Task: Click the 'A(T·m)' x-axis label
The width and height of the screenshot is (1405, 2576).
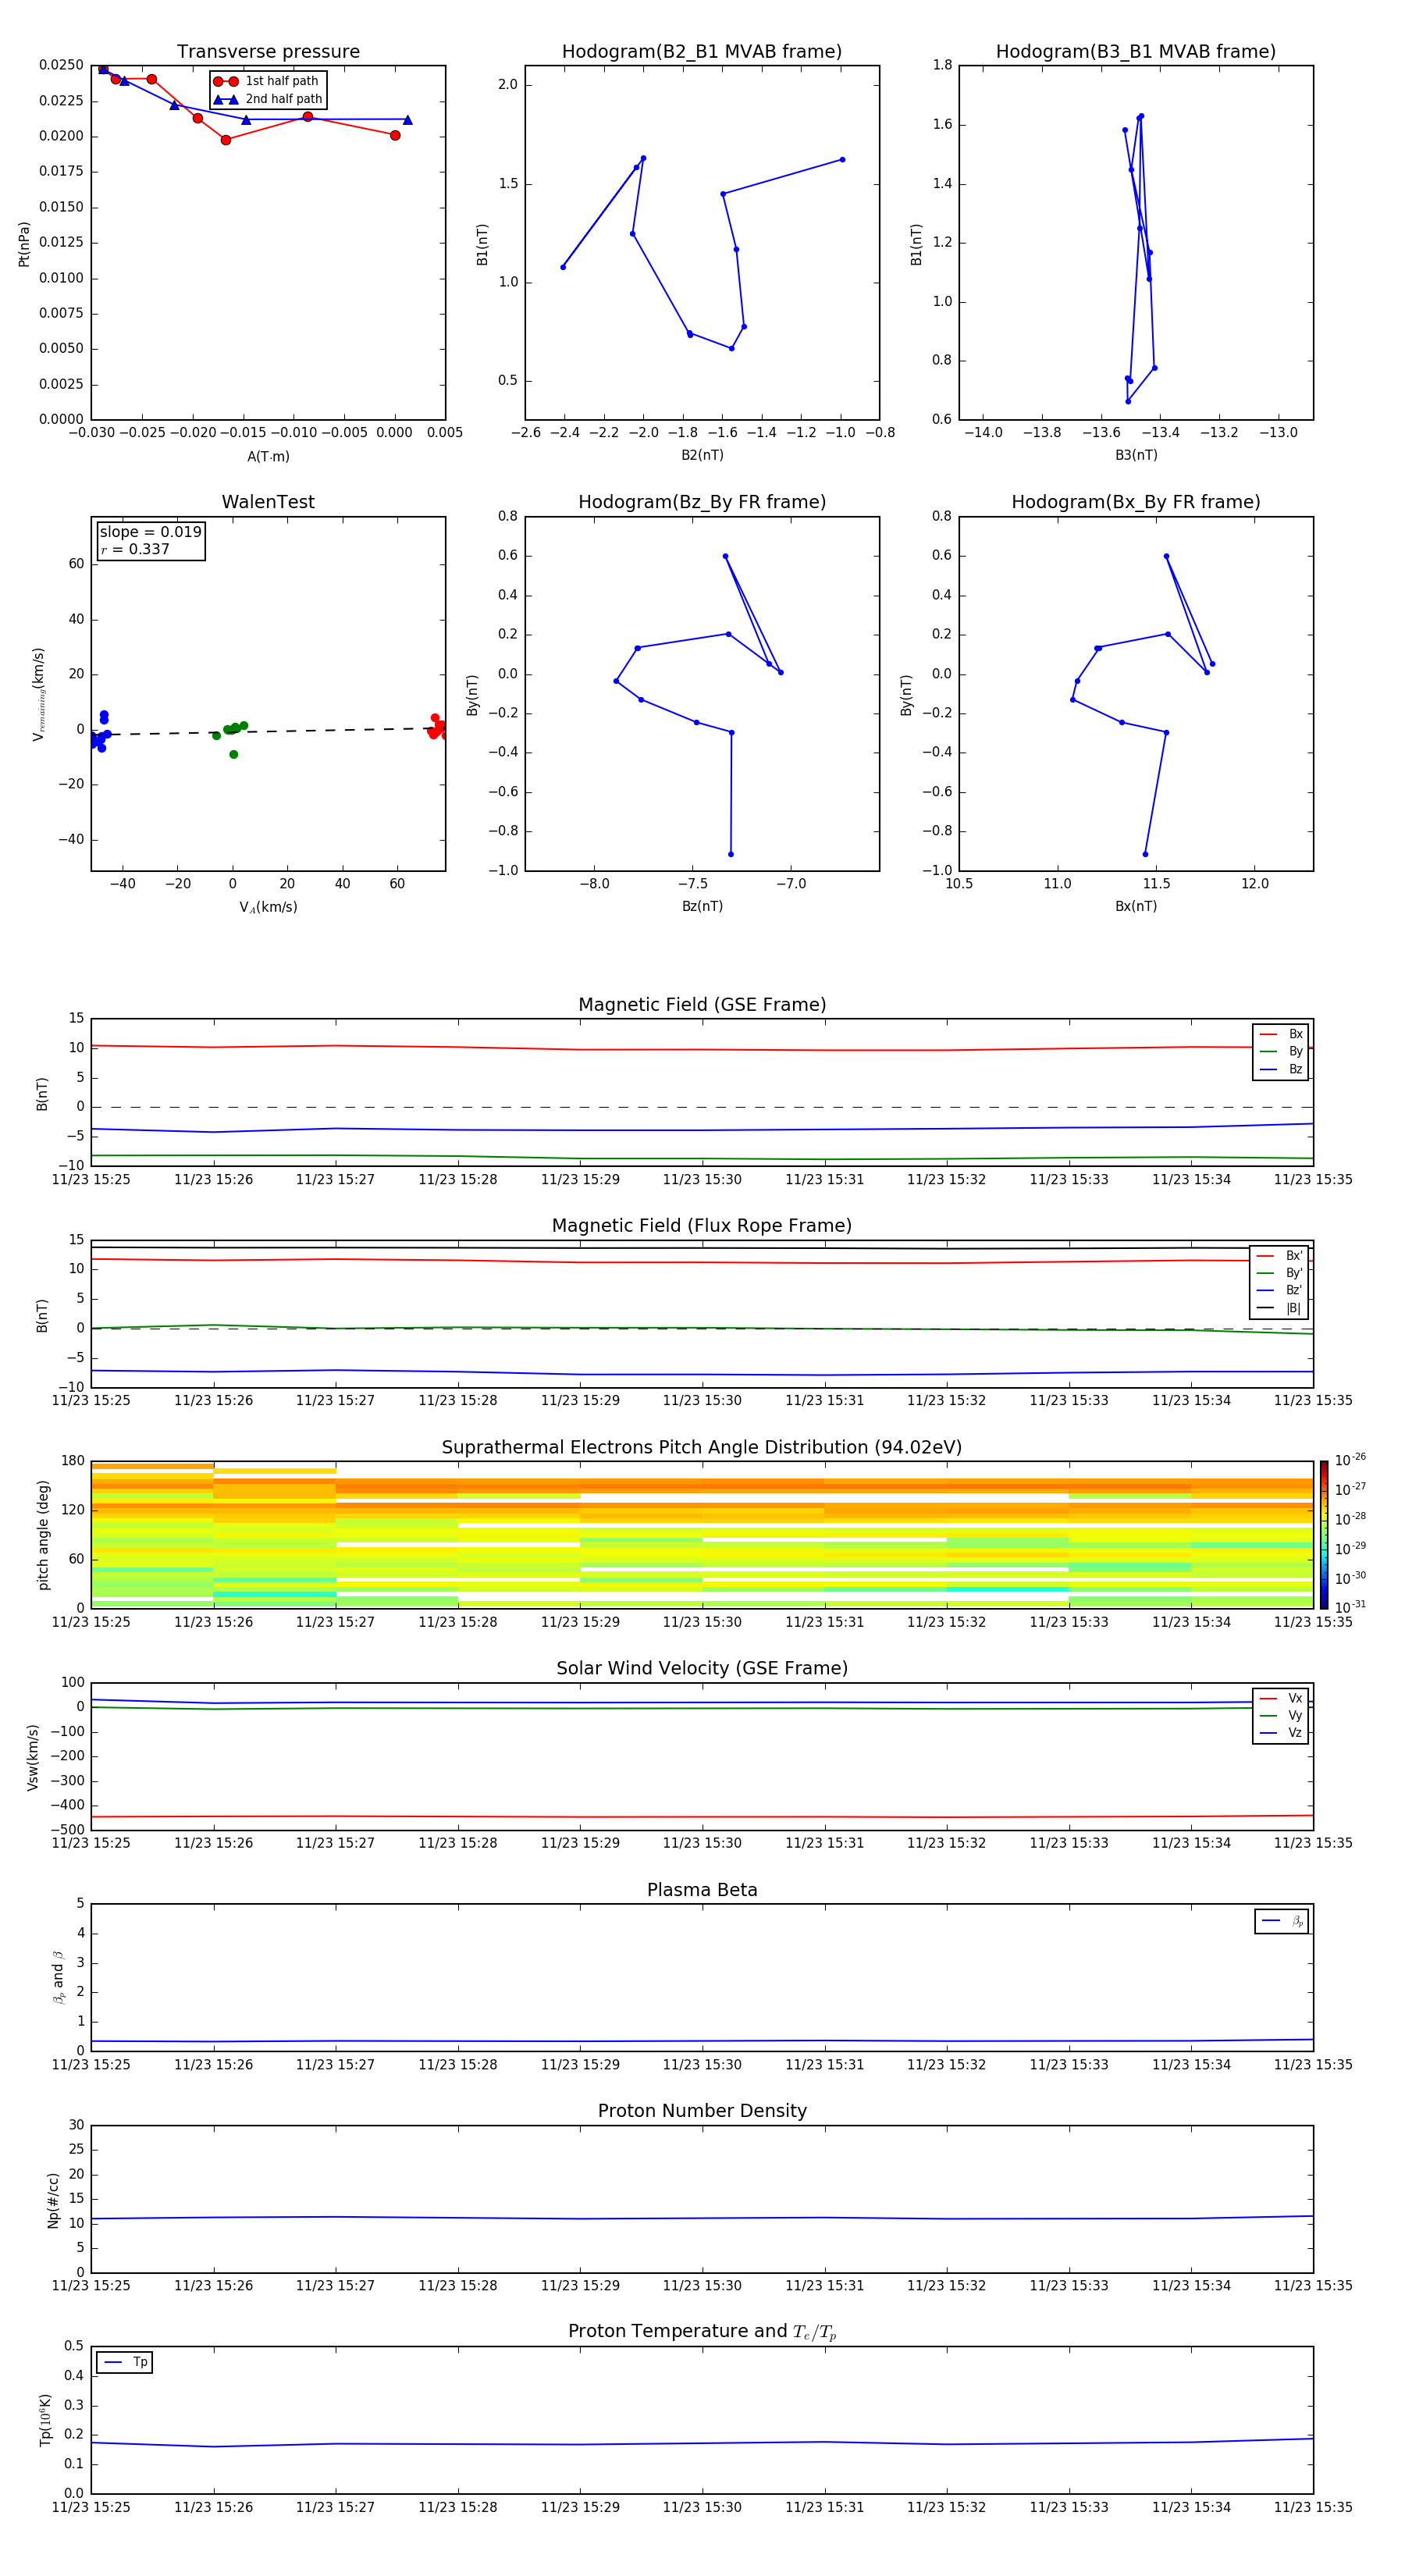Action: (268, 456)
